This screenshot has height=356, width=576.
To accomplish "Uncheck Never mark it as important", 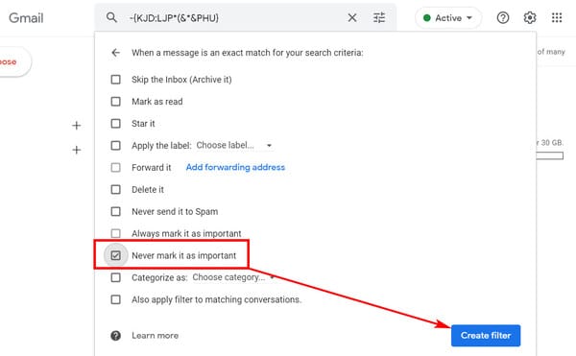I will [116, 255].
